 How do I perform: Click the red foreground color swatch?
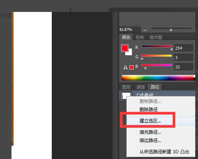pyautogui.click(x=125, y=48)
